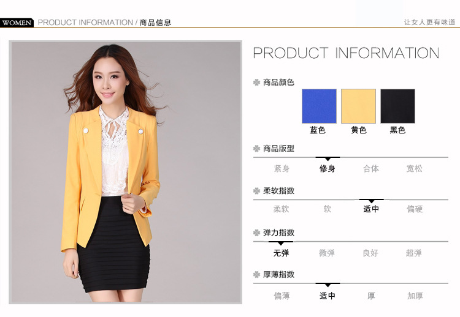Choose 宽松 in the fit scale
Image resolution: width=460 pixels, height=317 pixels.
coord(414,169)
